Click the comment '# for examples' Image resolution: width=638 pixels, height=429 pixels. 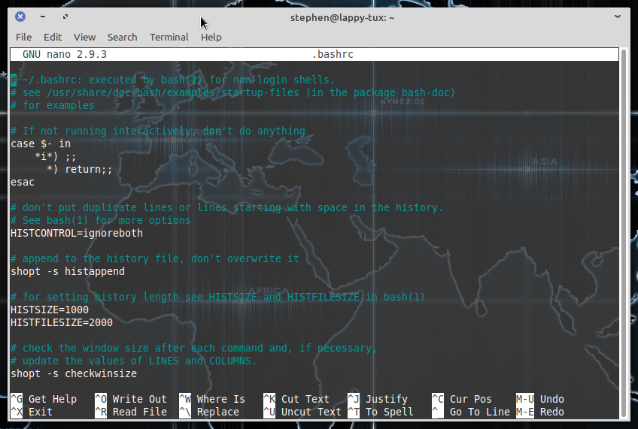(53, 106)
